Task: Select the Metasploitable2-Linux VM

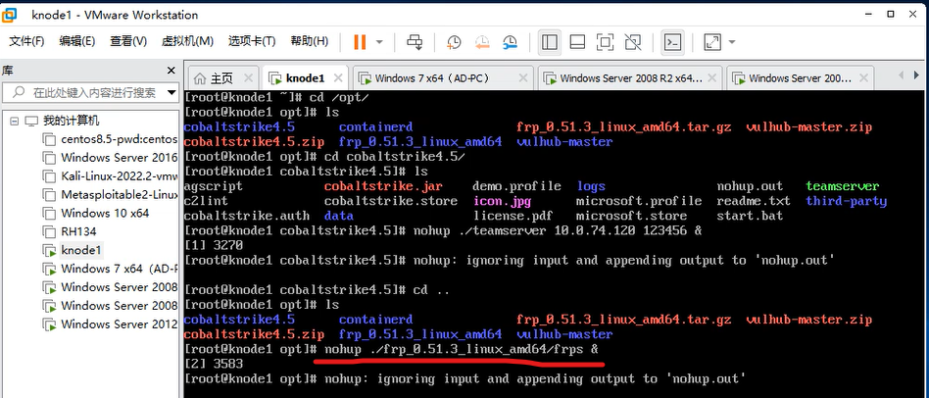Action: [119, 194]
